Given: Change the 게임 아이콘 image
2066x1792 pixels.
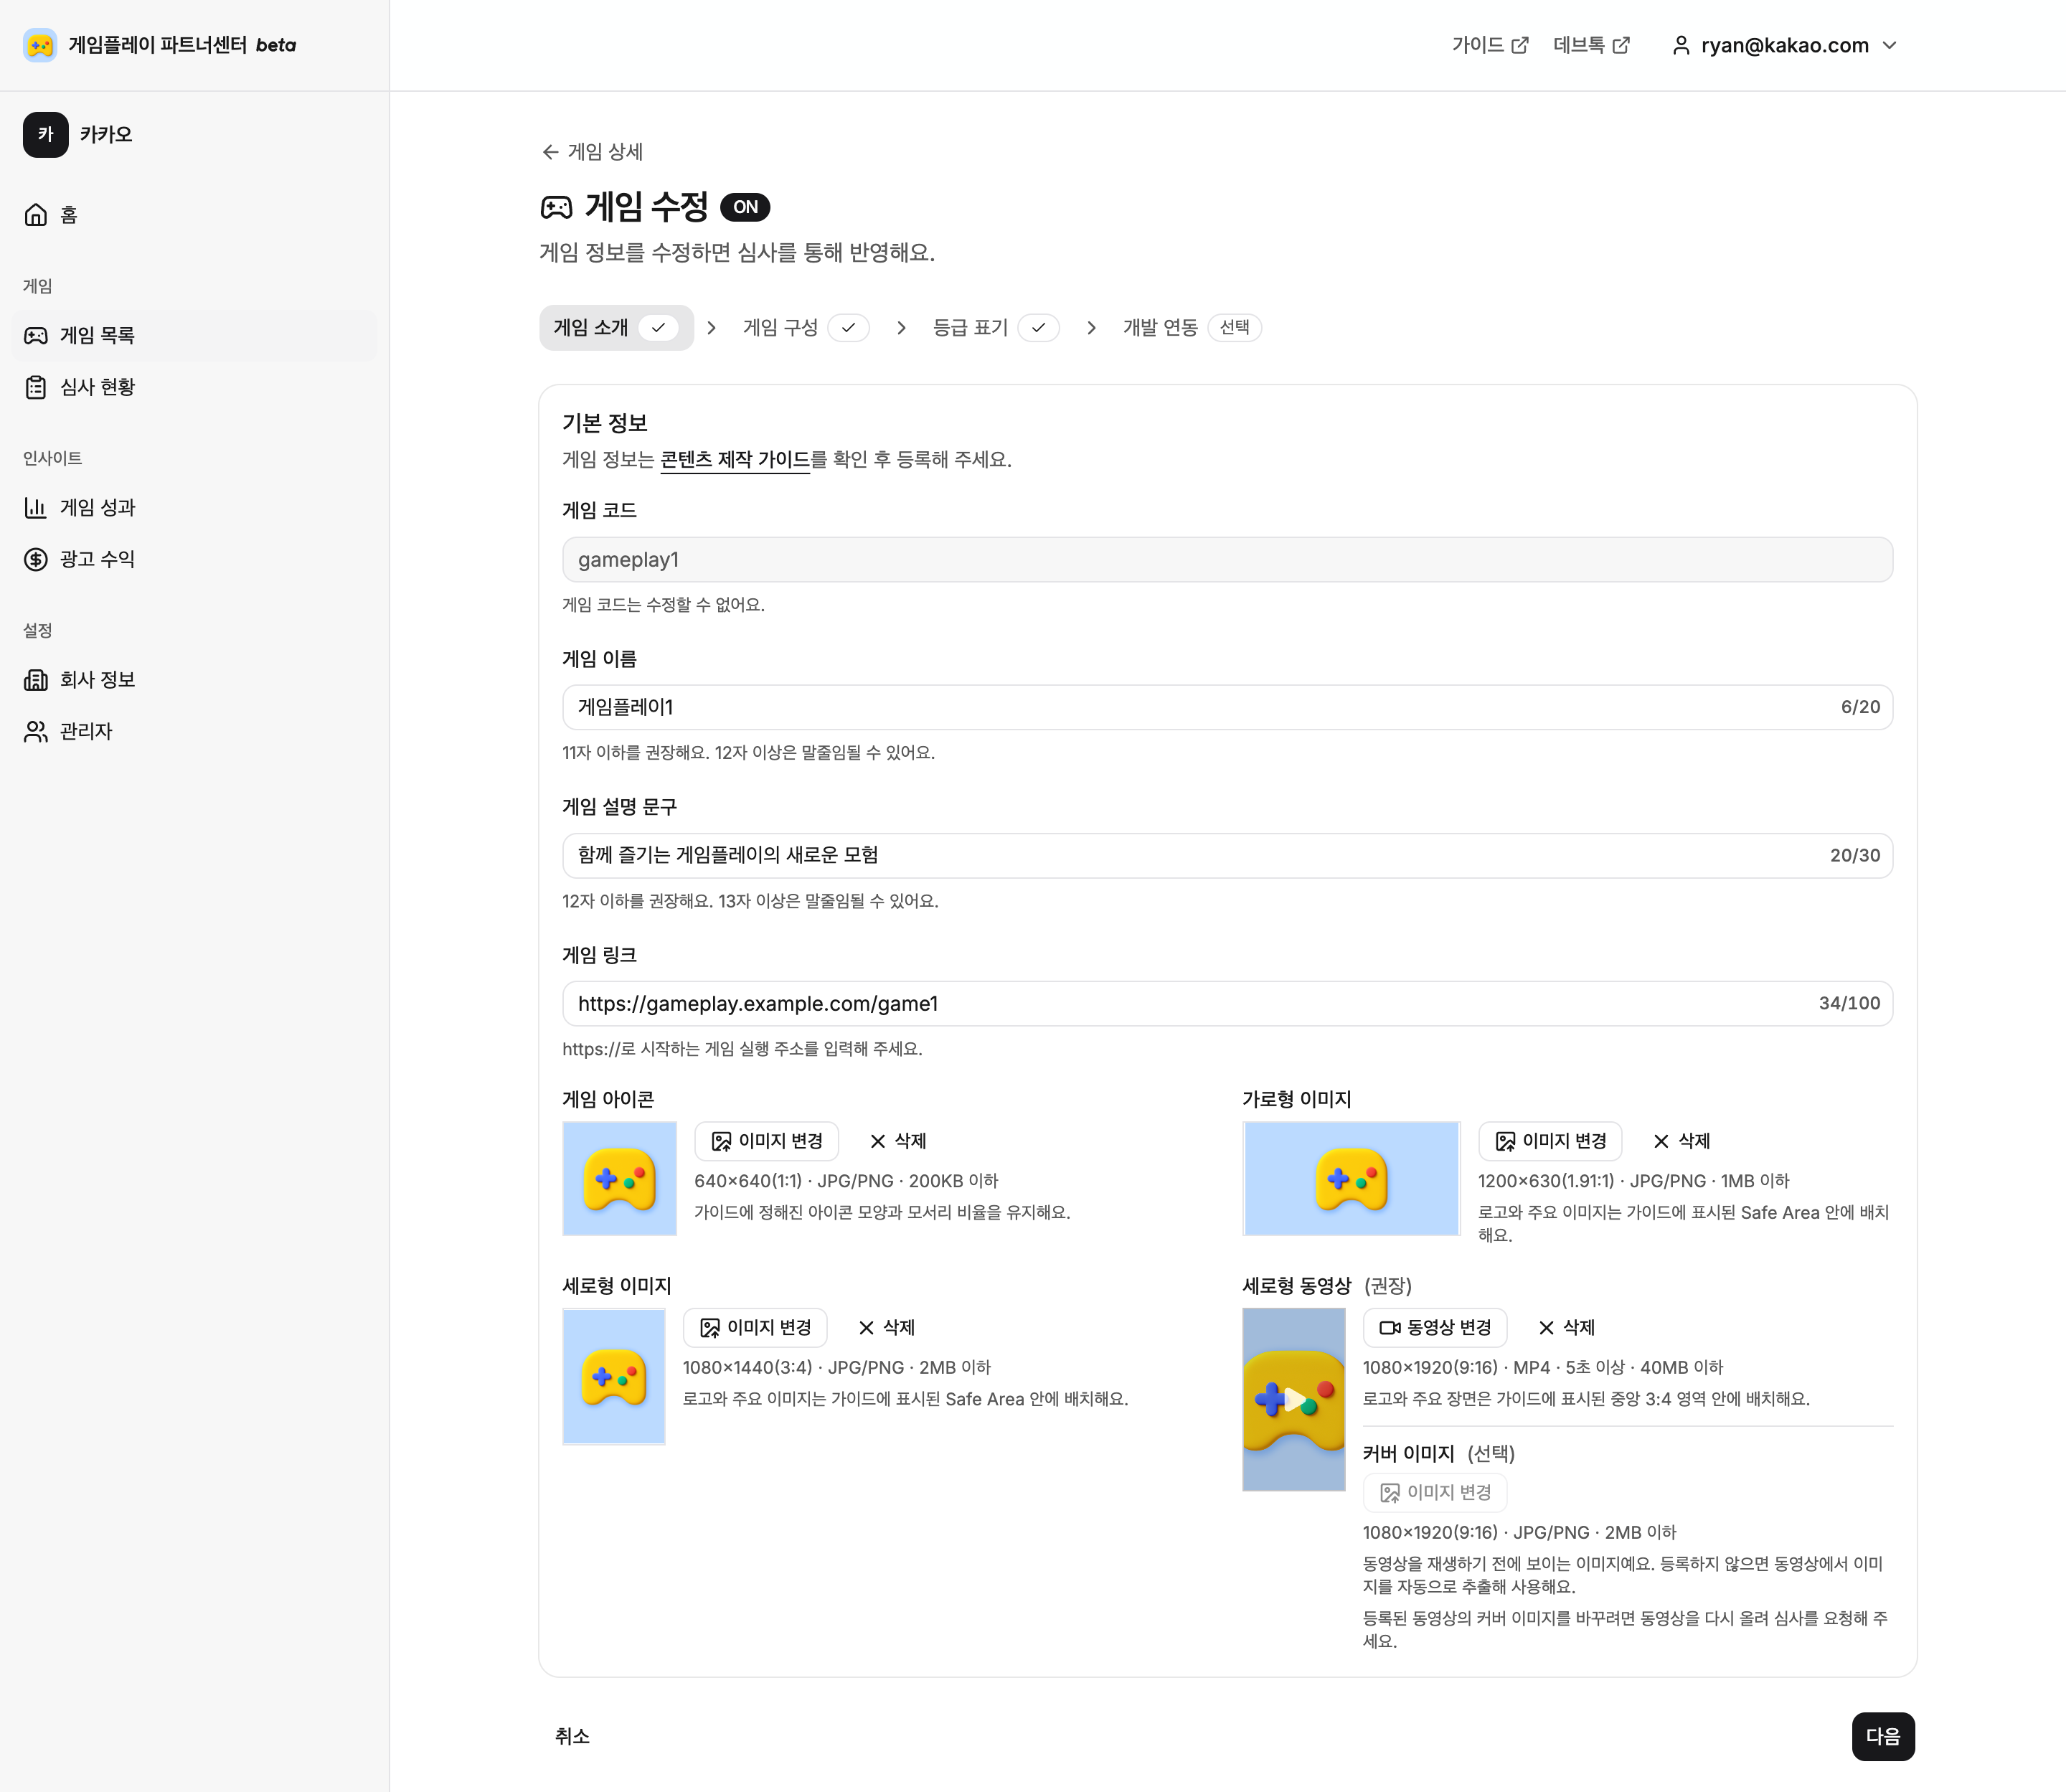Looking at the screenshot, I should [767, 1141].
